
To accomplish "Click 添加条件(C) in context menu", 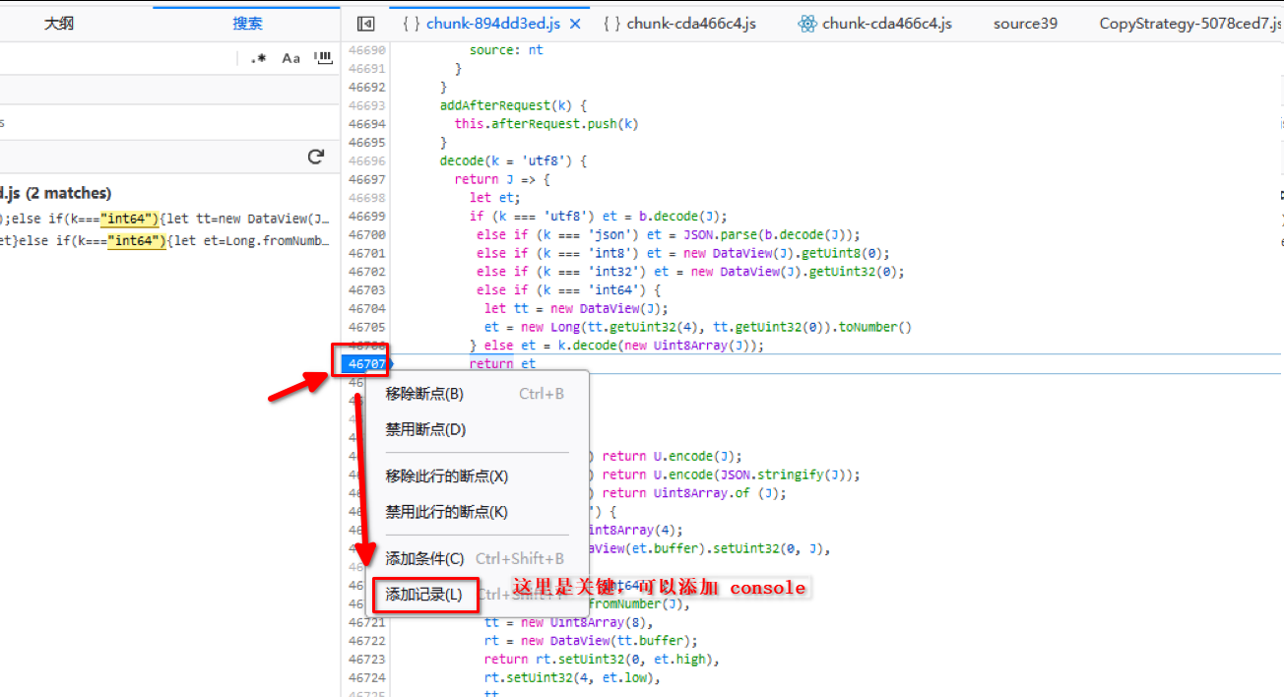I will pos(424,559).
